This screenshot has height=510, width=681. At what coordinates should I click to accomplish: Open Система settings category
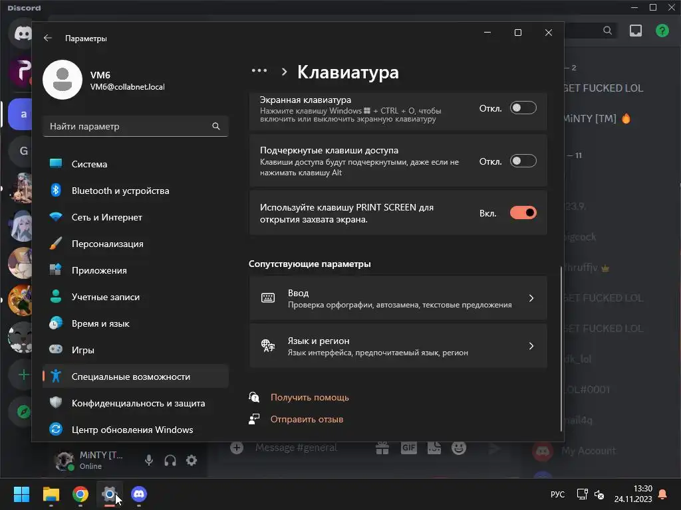click(x=136, y=164)
